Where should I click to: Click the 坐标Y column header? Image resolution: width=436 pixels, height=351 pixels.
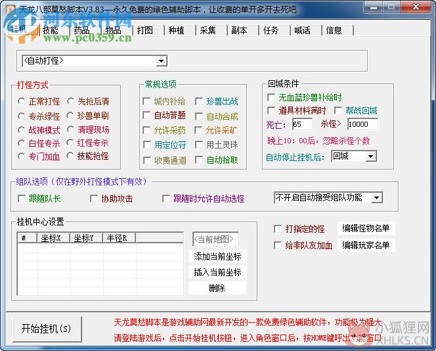pyautogui.click(x=86, y=238)
